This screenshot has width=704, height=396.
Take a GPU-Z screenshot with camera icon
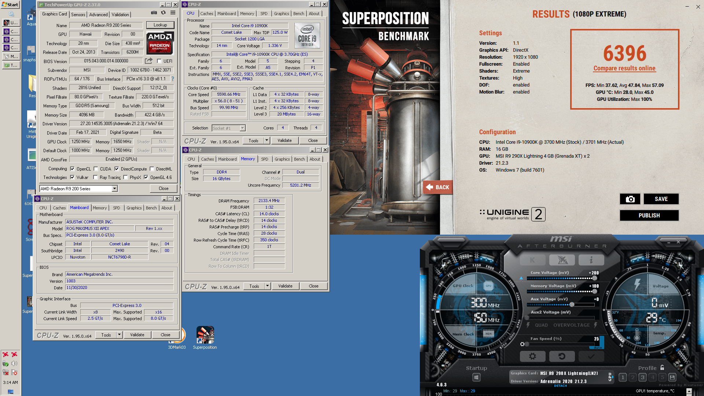pyautogui.click(x=154, y=13)
